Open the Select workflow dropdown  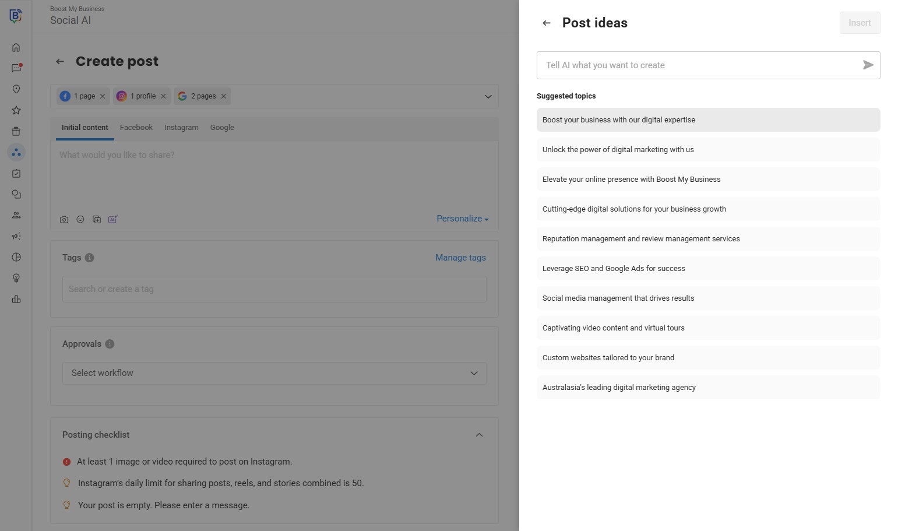pyautogui.click(x=274, y=373)
